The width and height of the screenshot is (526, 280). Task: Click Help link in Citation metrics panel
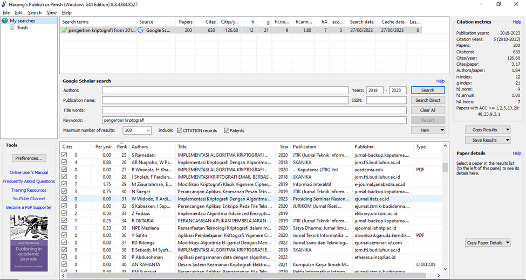[x=517, y=22]
